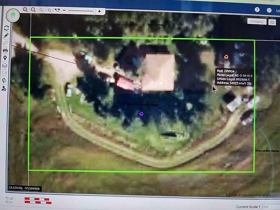Click the greyed zoom previous extent icon
280x210 pixels.
coord(41,10)
